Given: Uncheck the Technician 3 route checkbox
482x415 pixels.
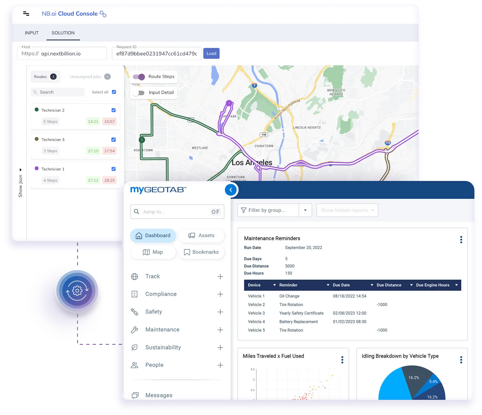Looking at the screenshot, I should coord(114,140).
